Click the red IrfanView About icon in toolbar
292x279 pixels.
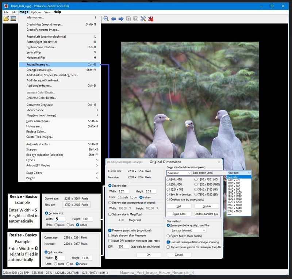[151, 19]
